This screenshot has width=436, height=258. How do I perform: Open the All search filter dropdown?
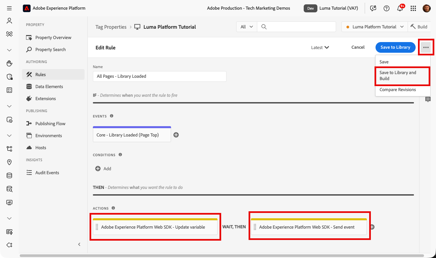point(247,27)
